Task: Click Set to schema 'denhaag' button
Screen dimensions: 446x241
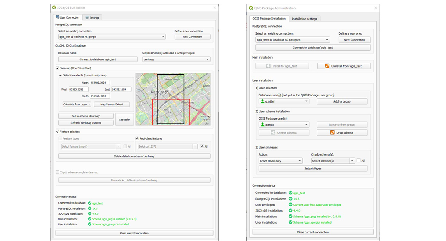Action: pyautogui.click(x=86, y=116)
